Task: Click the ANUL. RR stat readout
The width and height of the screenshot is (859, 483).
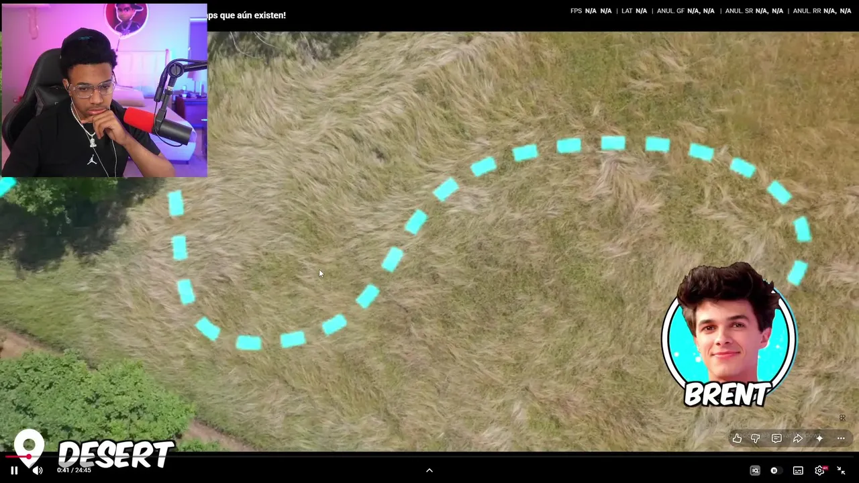Action: coord(822,11)
